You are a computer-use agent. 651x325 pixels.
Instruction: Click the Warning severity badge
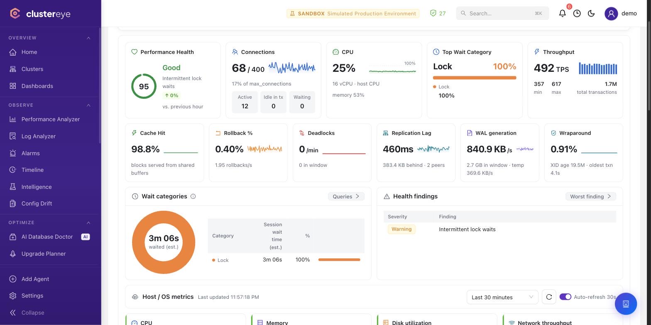(401, 229)
